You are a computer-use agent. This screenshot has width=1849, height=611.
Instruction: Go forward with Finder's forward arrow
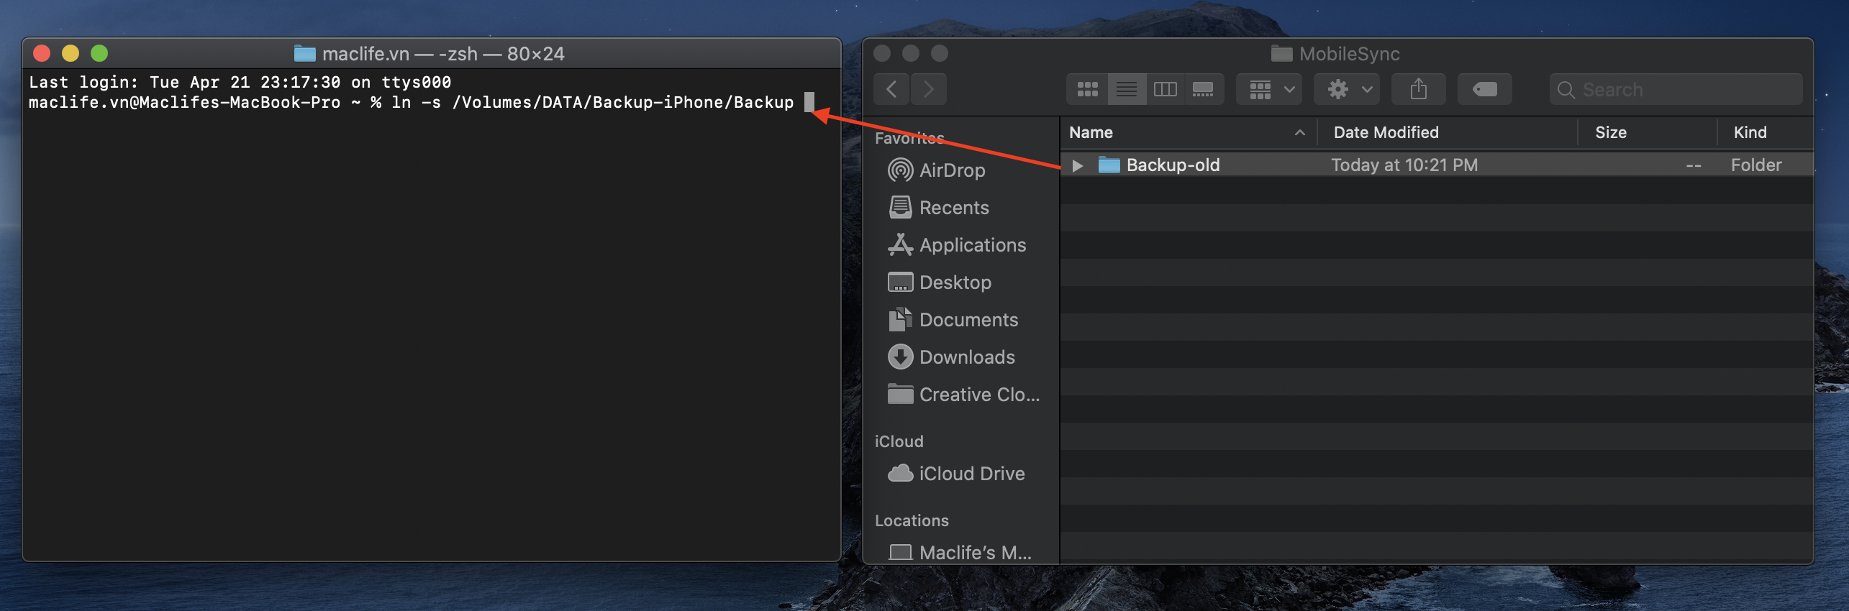coord(929,89)
